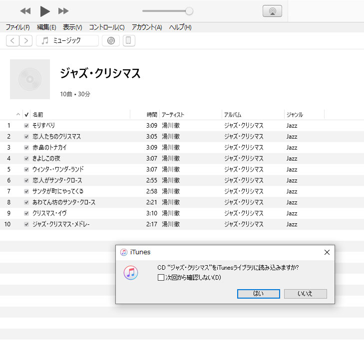
Task: Uncheck the 恋人たちのクリスマス track checkbox
Action: coord(26,137)
